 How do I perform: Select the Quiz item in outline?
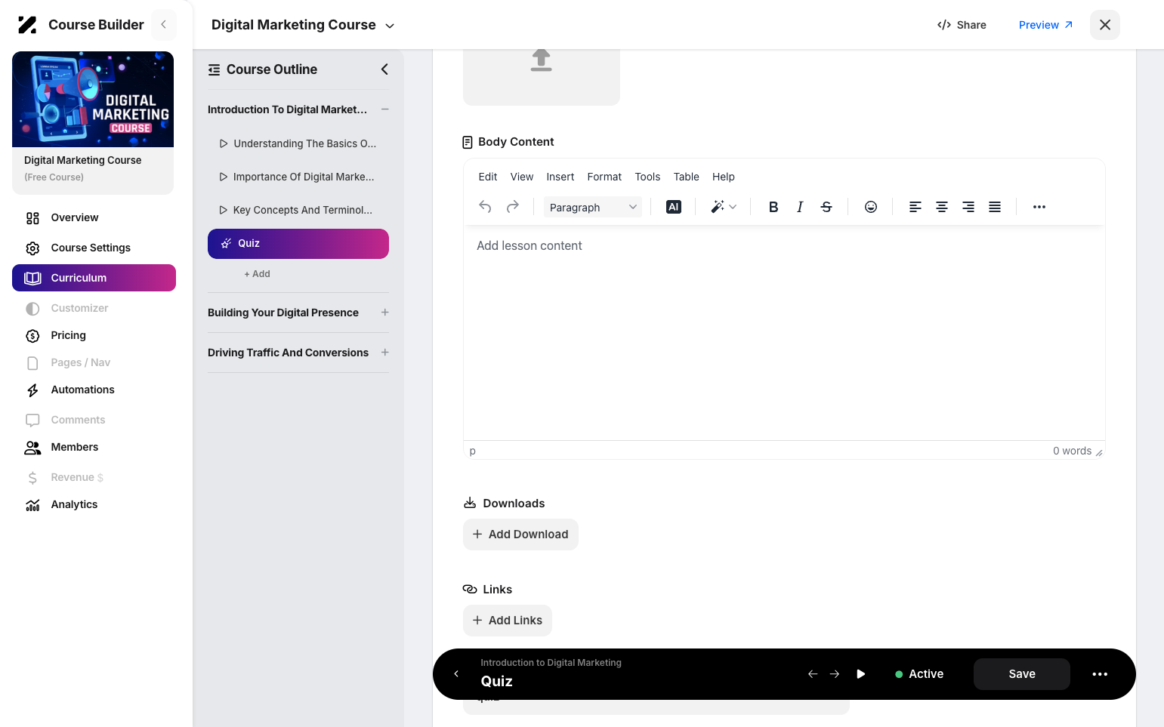[x=298, y=244]
